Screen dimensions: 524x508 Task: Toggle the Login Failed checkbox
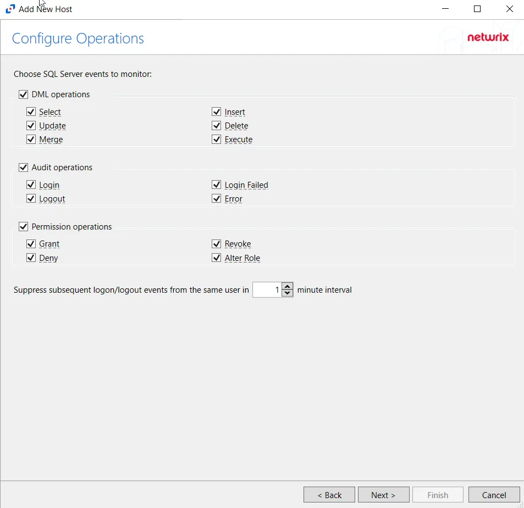pyautogui.click(x=216, y=185)
